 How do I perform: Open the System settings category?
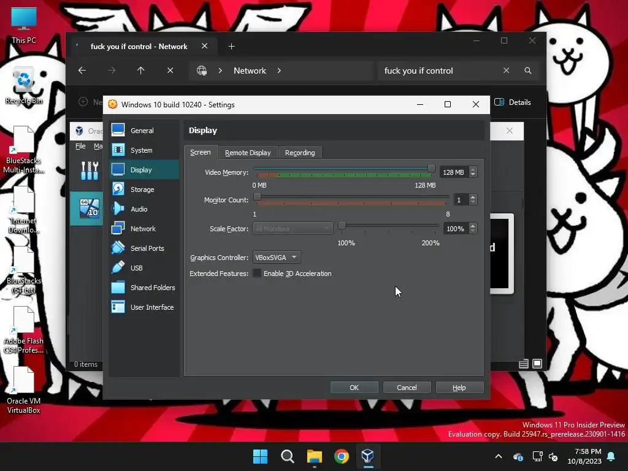coord(144,150)
